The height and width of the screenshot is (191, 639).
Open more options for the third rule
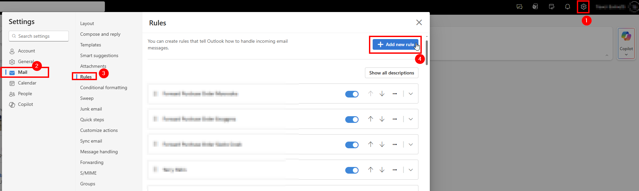pyautogui.click(x=395, y=145)
